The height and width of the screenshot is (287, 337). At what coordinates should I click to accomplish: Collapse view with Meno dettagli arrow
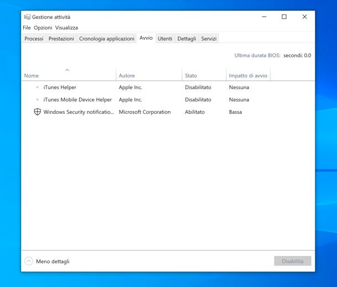pyautogui.click(x=29, y=261)
